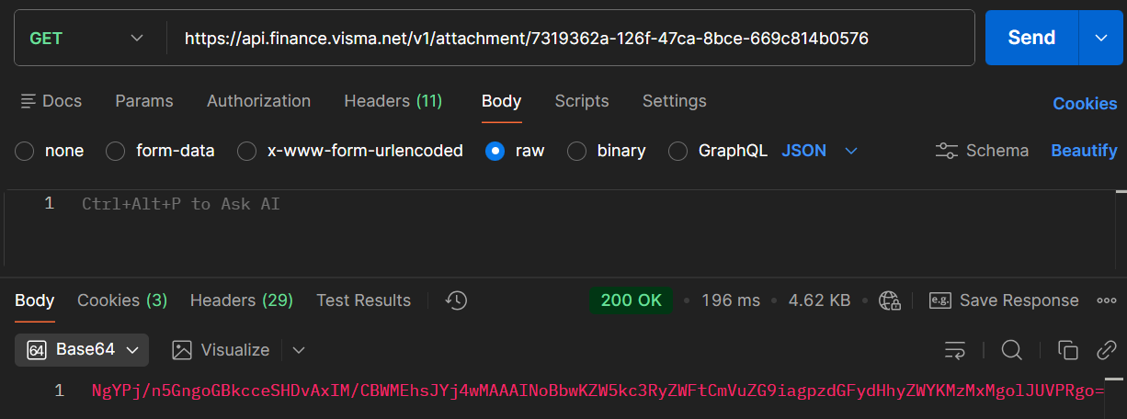Switch to the Authorization tab
Viewport: 1127px width, 419px height.
258,101
